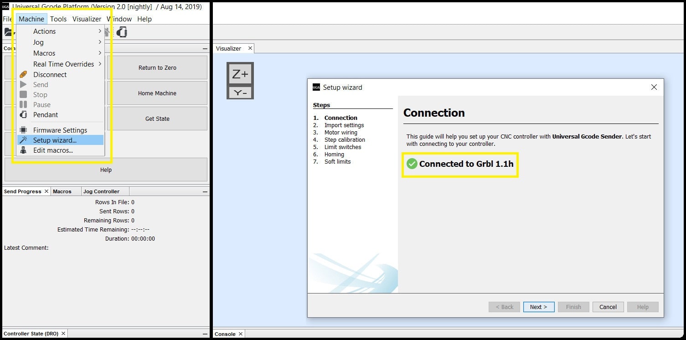Click the 'Import settings' step in wizard list

[344, 125]
